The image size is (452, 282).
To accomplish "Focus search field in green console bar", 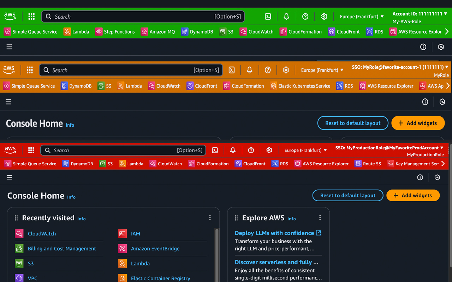I will click(x=143, y=17).
